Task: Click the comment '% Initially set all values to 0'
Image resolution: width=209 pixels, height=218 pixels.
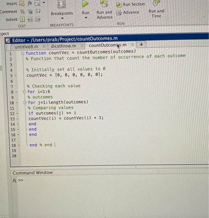Action: click(x=66, y=69)
